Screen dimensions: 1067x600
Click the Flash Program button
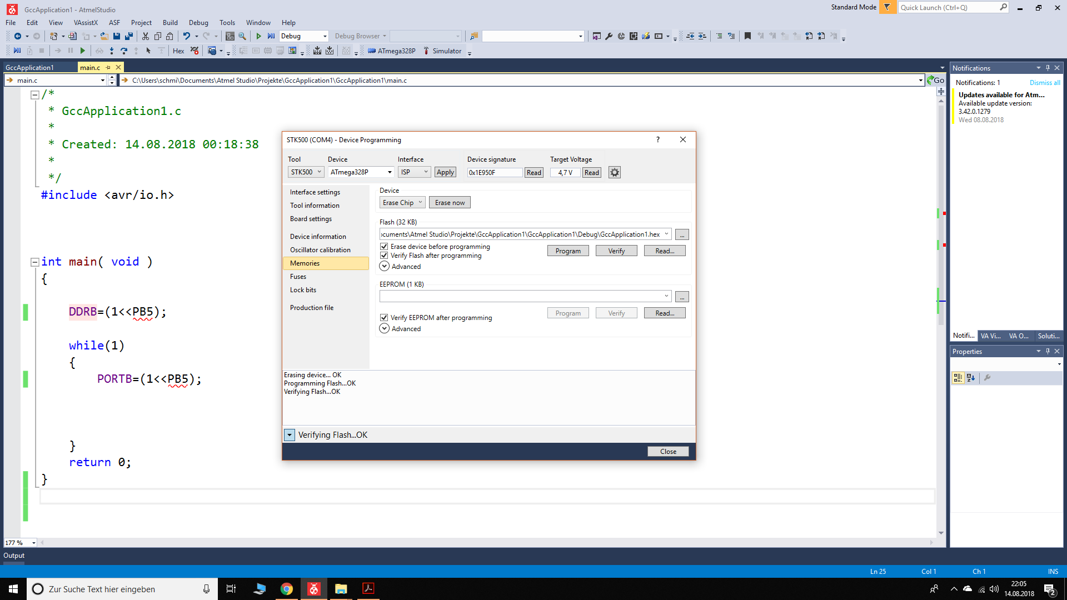click(568, 251)
